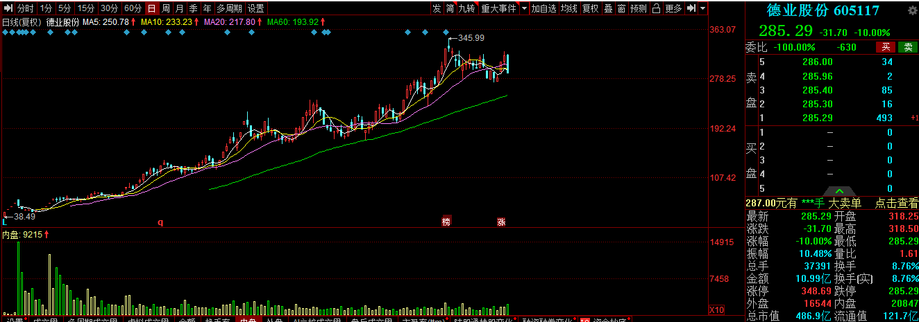Click 德业股份 605117 stock title
Viewport: 919px width, 322px height.
click(x=823, y=10)
